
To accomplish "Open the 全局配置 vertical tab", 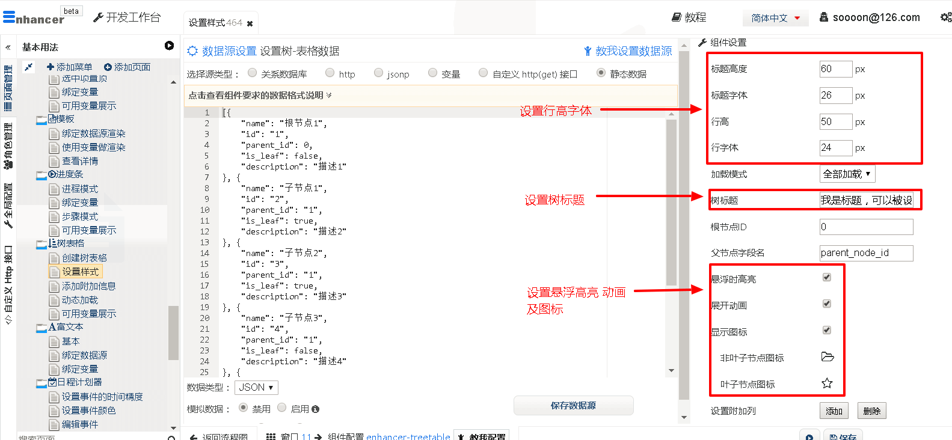I will point(8,206).
